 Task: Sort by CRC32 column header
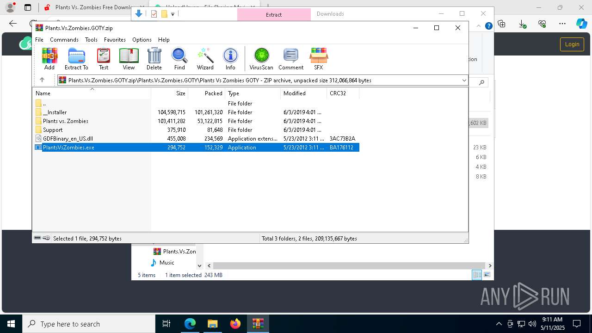pyautogui.click(x=343, y=93)
